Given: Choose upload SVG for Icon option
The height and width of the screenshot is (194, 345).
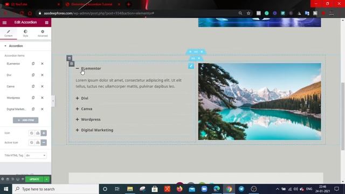Looking at the screenshot, I should coord(38,133).
